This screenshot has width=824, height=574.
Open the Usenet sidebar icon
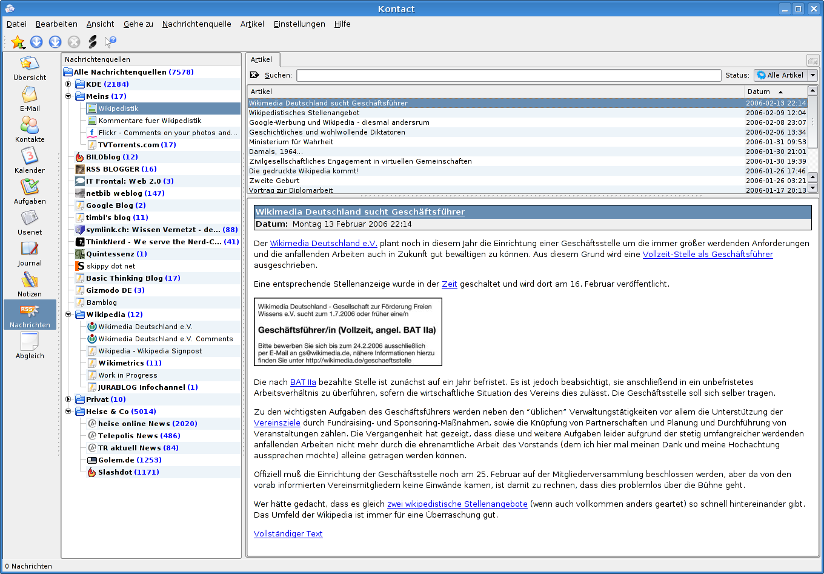30,223
